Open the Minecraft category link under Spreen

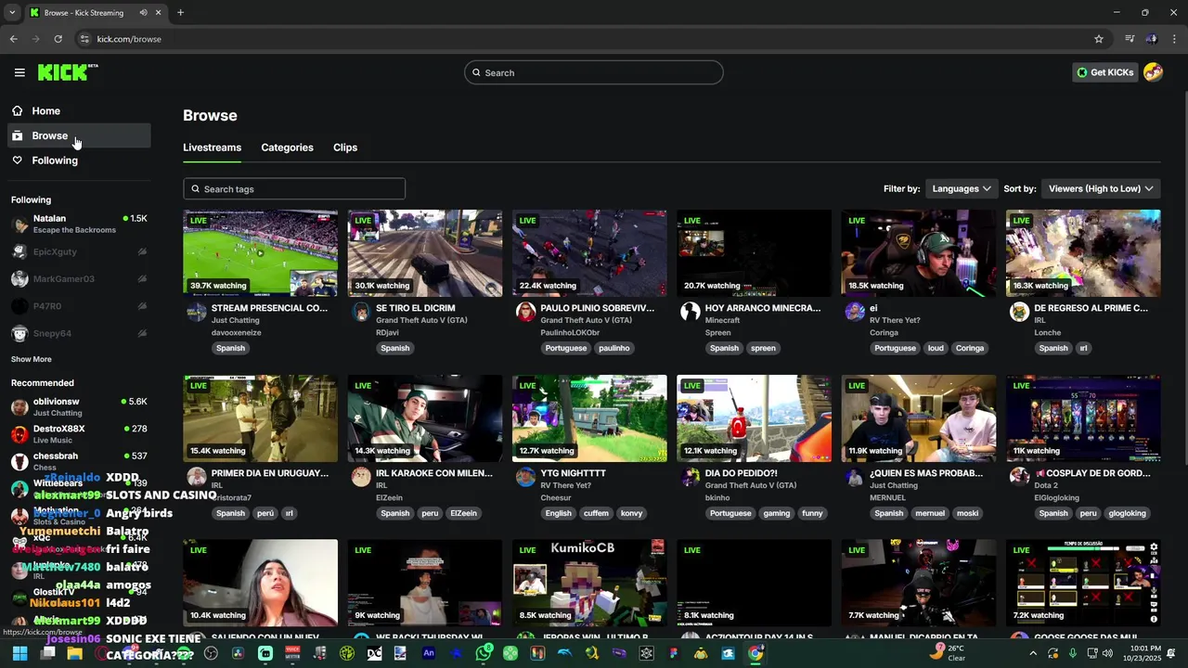[722, 320]
